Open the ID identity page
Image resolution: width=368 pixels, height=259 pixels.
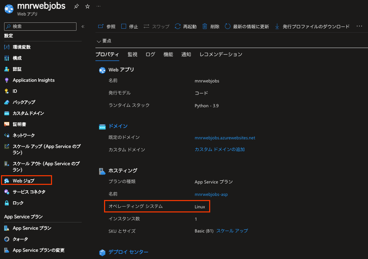coord(15,91)
